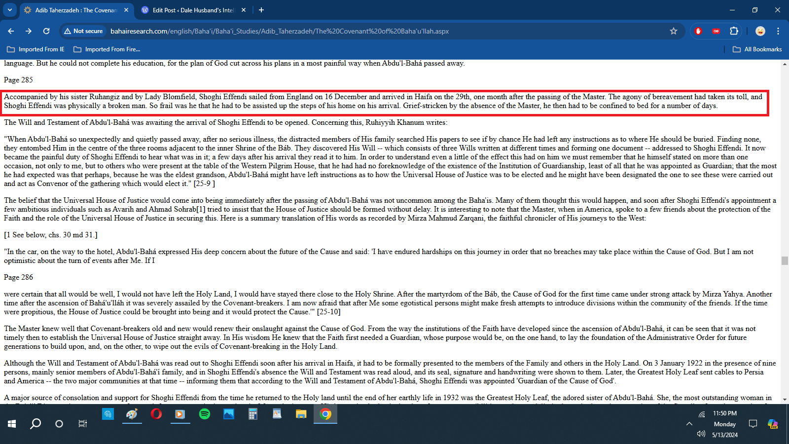Open the red stop-hand ad blocker extension
Screen dimensions: 789x444
tap(698, 31)
